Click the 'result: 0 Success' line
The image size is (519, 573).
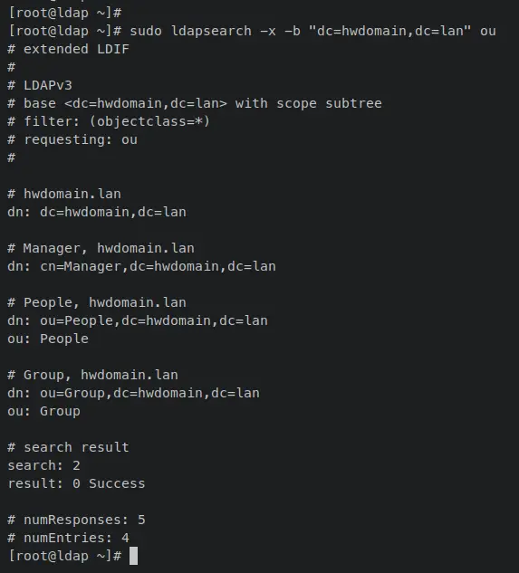(76, 483)
